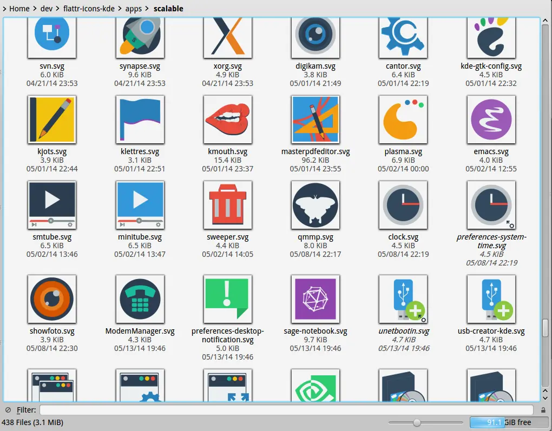Select the emacs.svg purple icon
Image resolution: width=552 pixels, height=431 pixels.
tap(491, 120)
